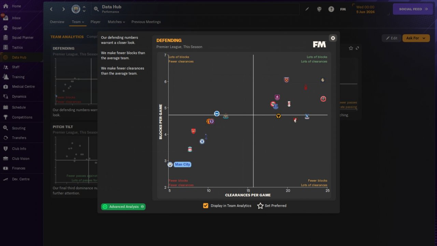Open Transfers in the sidebar

tap(19, 138)
